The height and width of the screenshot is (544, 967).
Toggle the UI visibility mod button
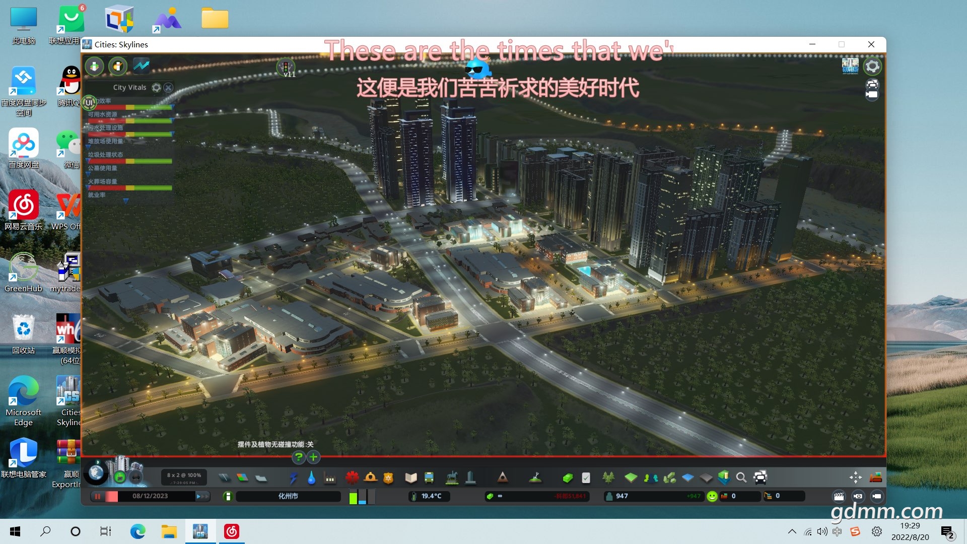click(x=89, y=103)
